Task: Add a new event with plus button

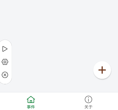Action: (102, 70)
